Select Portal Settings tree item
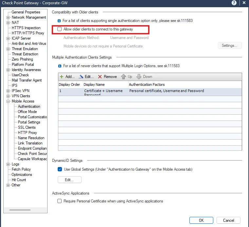 [x=29, y=122]
